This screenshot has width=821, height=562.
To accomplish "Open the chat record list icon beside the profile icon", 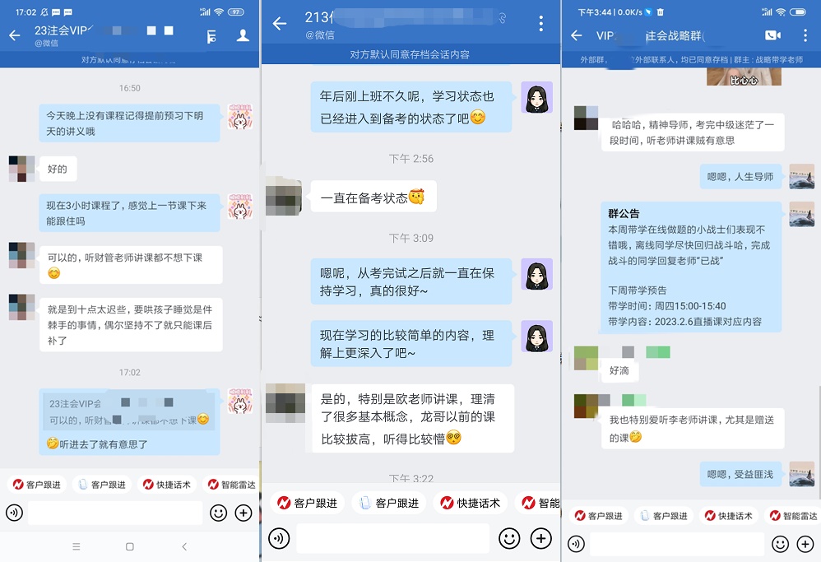I will click(211, 36).
